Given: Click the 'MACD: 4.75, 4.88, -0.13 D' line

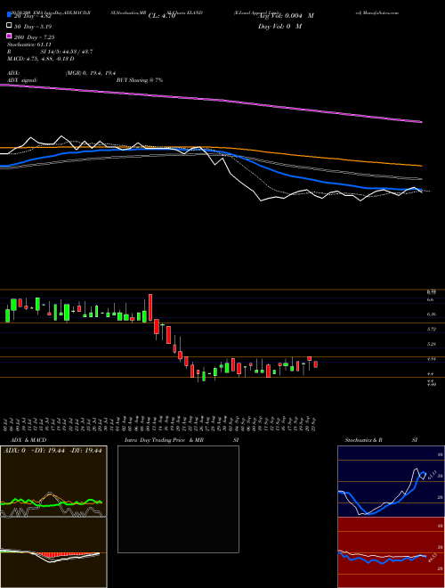Looking at the screenshot, I should (40, 59).
